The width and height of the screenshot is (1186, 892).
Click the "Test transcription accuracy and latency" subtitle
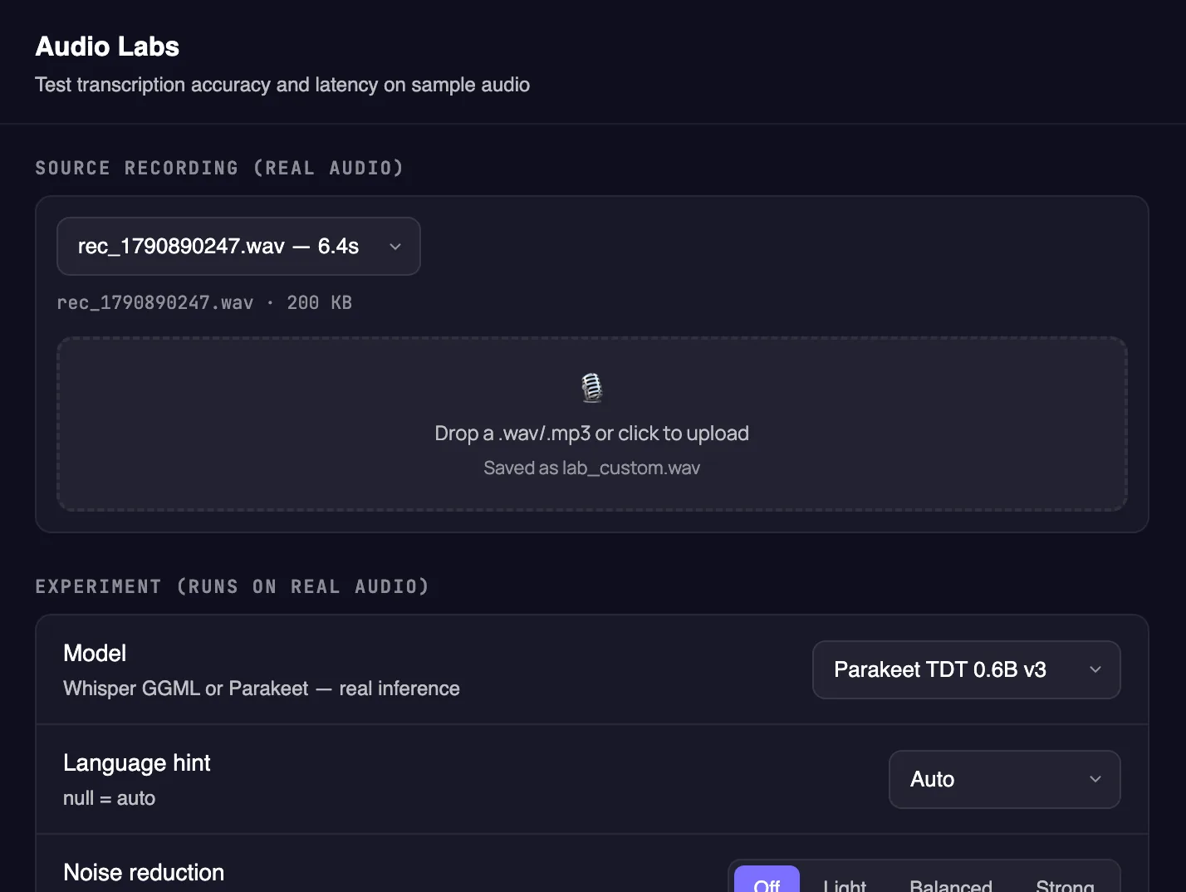[282, 85]
